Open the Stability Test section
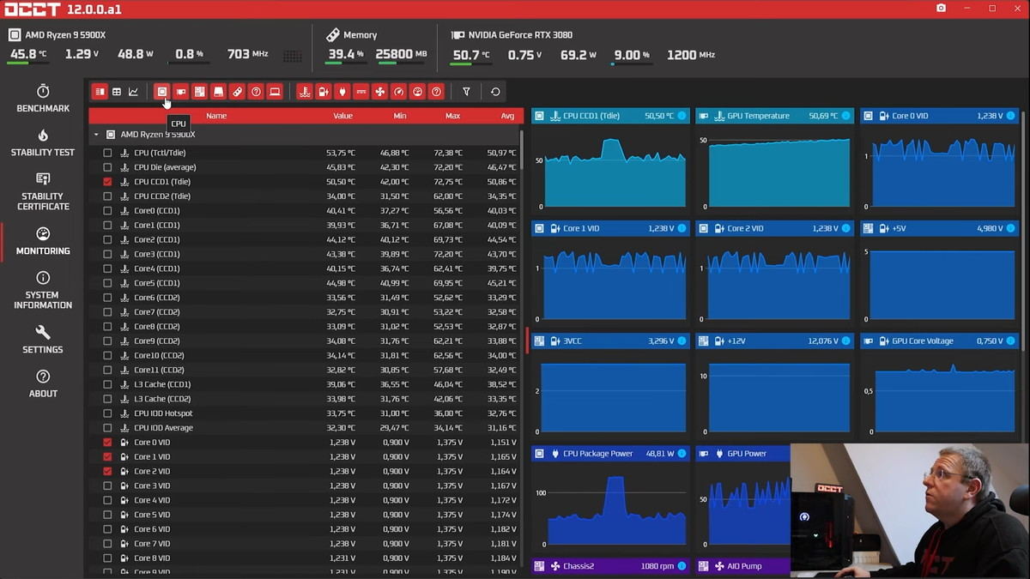 [x=43, y=143]
